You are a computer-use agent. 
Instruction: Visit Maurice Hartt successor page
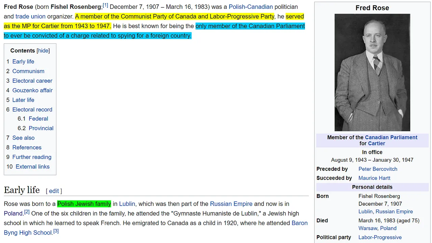point(374,178)
